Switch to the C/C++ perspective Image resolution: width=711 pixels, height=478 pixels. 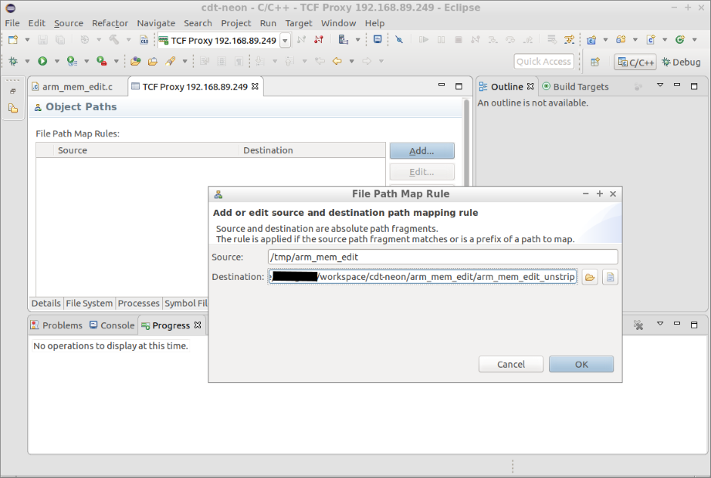tap(636, 62)
